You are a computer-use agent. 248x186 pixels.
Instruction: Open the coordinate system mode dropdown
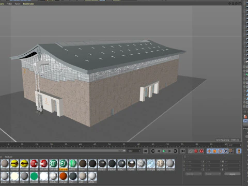pyautogui.click(x=193, y=174)
